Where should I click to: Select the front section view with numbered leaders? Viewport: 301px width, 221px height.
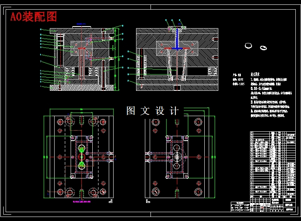(82, 57)
